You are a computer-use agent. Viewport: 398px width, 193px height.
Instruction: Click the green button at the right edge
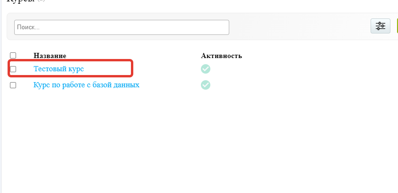pos(397,26)
